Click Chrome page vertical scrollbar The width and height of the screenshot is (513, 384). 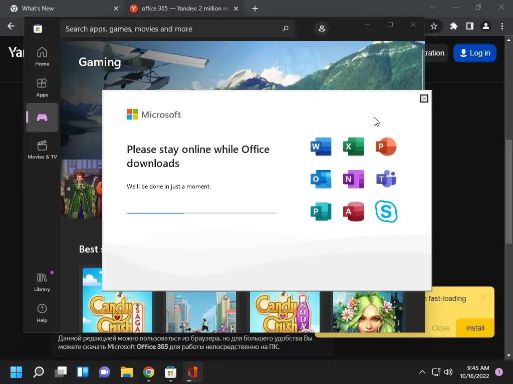point(508,191)
